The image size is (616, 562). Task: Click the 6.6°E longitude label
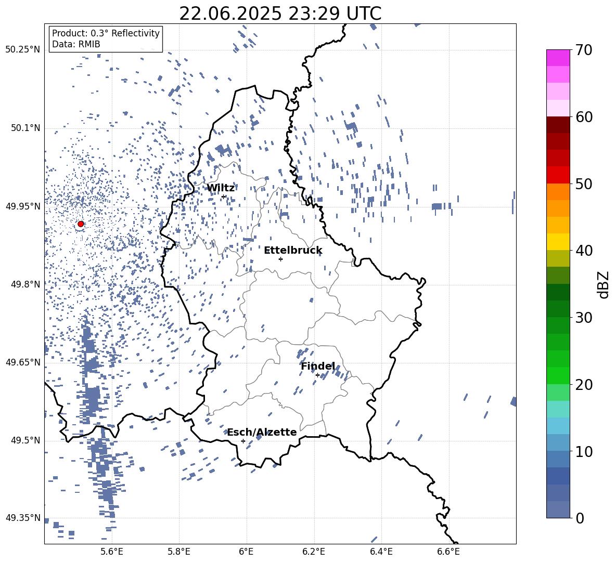click(448, 552)
